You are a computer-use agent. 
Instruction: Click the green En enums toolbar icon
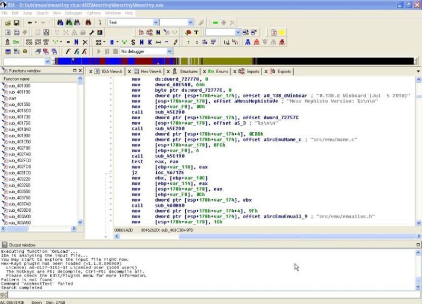[16, 42]
